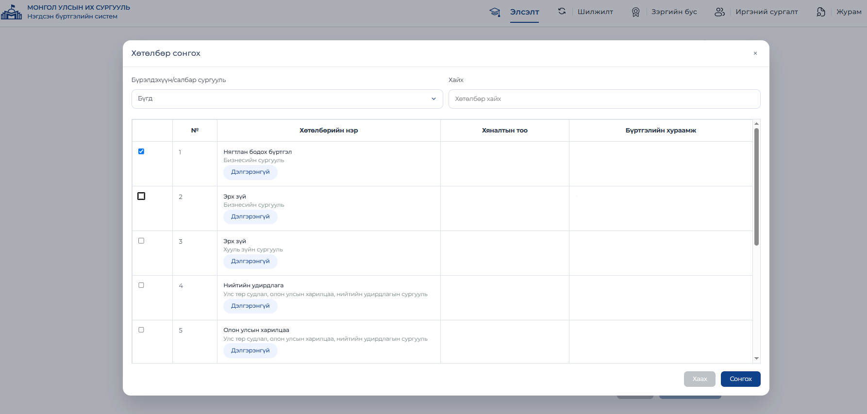This screenshot has width=867, height=414.
Task: Click the refresh arrows icon beside Шилжилт
Action: (x=562, y=11)
